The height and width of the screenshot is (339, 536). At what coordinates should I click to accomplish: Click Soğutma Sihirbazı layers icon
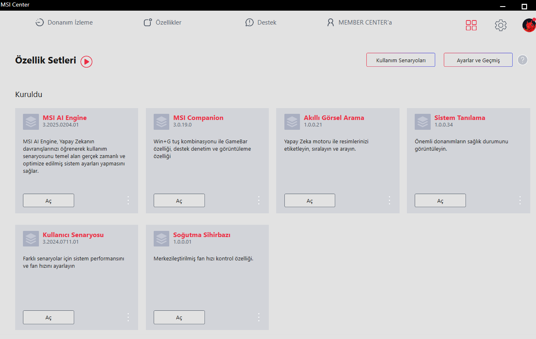click(161, 239)
